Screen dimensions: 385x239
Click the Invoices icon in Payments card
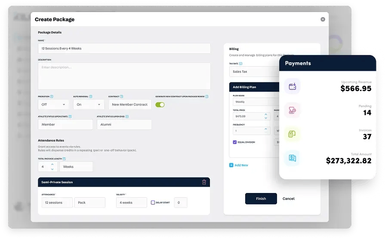292,134
